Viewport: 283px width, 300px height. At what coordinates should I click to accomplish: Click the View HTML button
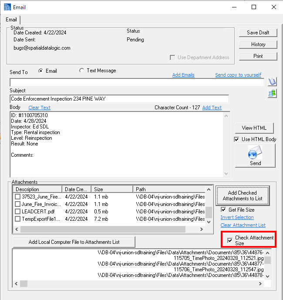pyautogui.click(x=254, y=128)
